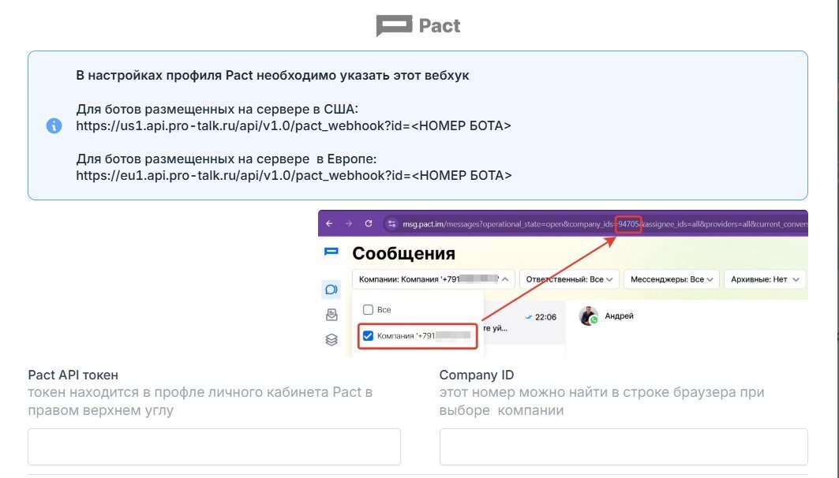Click the site settings icon in address bar

391,223
